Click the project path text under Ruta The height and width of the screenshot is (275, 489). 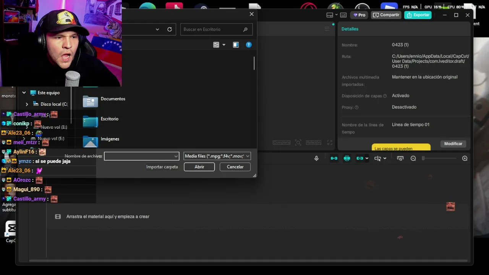(431, 61)
